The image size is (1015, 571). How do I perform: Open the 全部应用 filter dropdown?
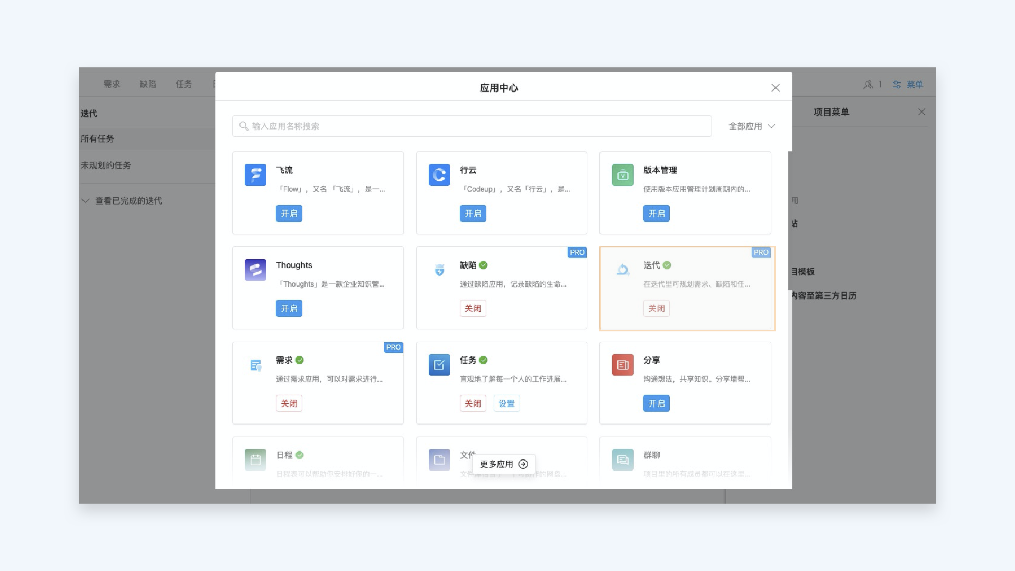[x=752, y=126]
